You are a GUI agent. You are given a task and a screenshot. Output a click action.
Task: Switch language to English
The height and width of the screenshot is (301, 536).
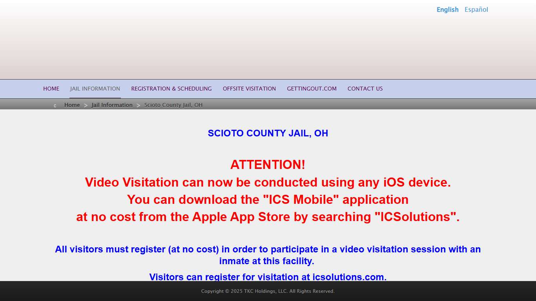[x=448, y=10]
